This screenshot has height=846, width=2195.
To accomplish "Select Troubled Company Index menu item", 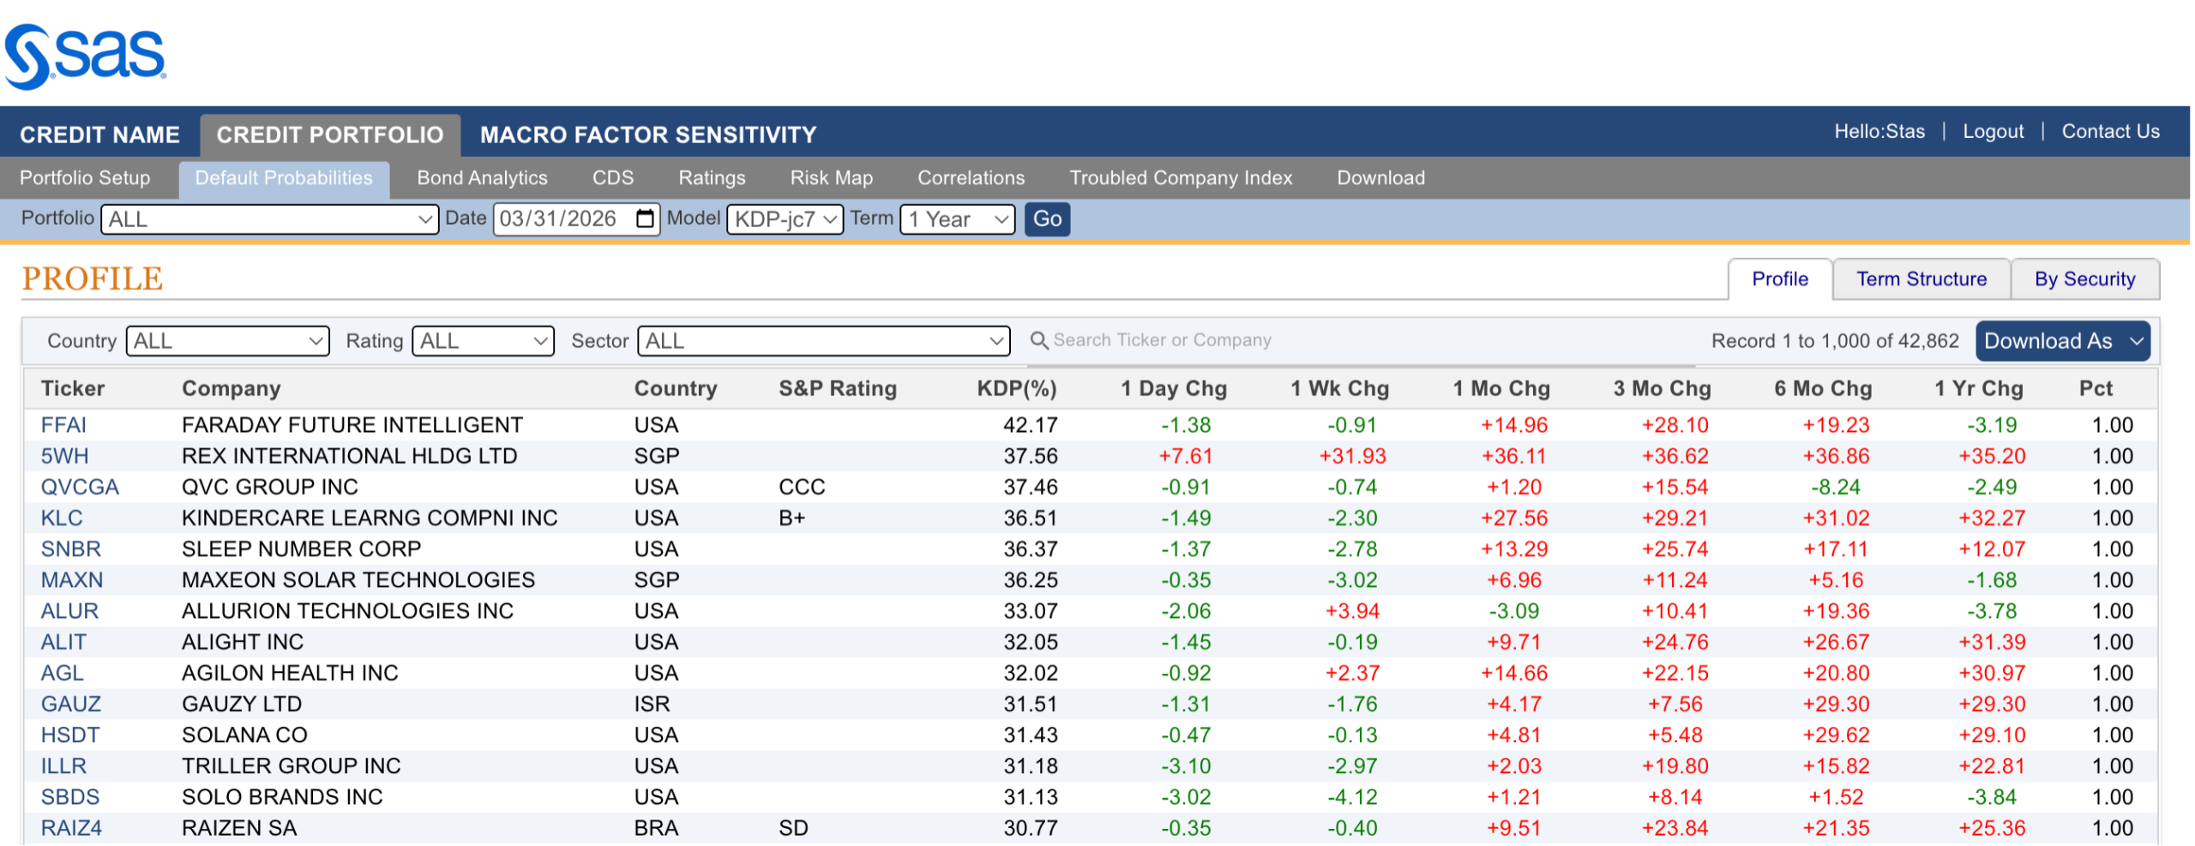I will pos(1180,178).
